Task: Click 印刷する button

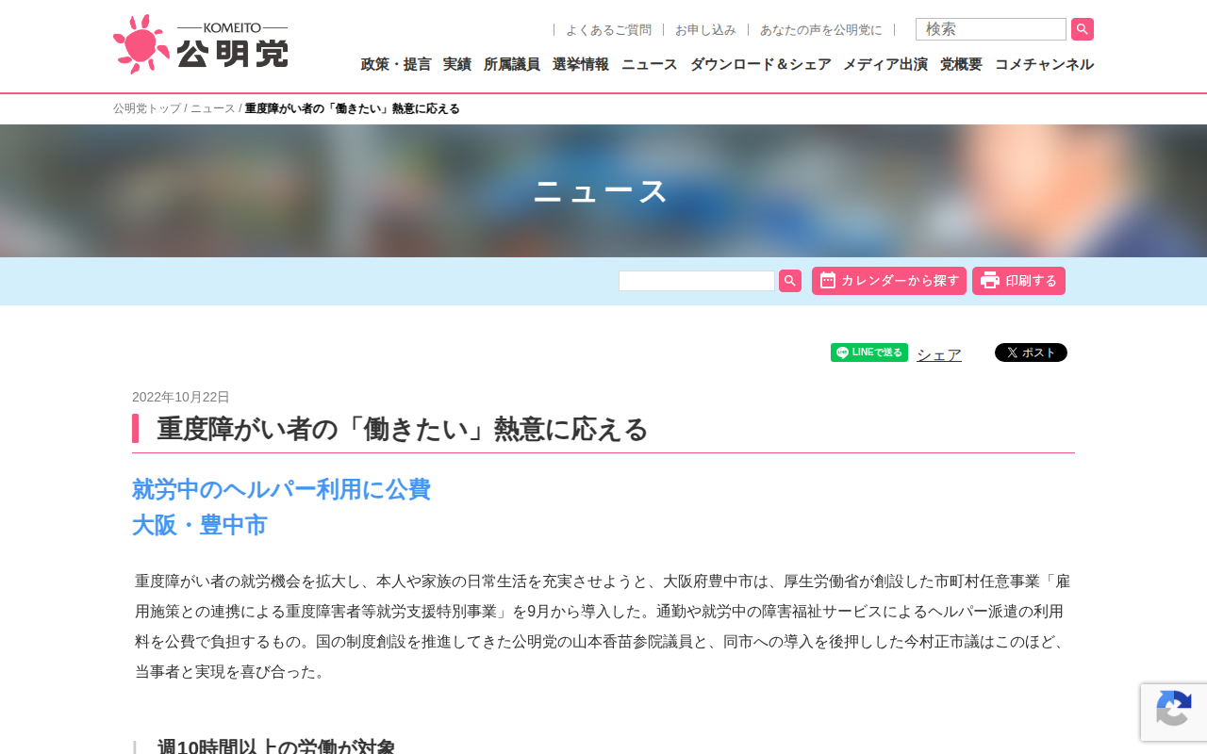Action: click(1018, 281)
